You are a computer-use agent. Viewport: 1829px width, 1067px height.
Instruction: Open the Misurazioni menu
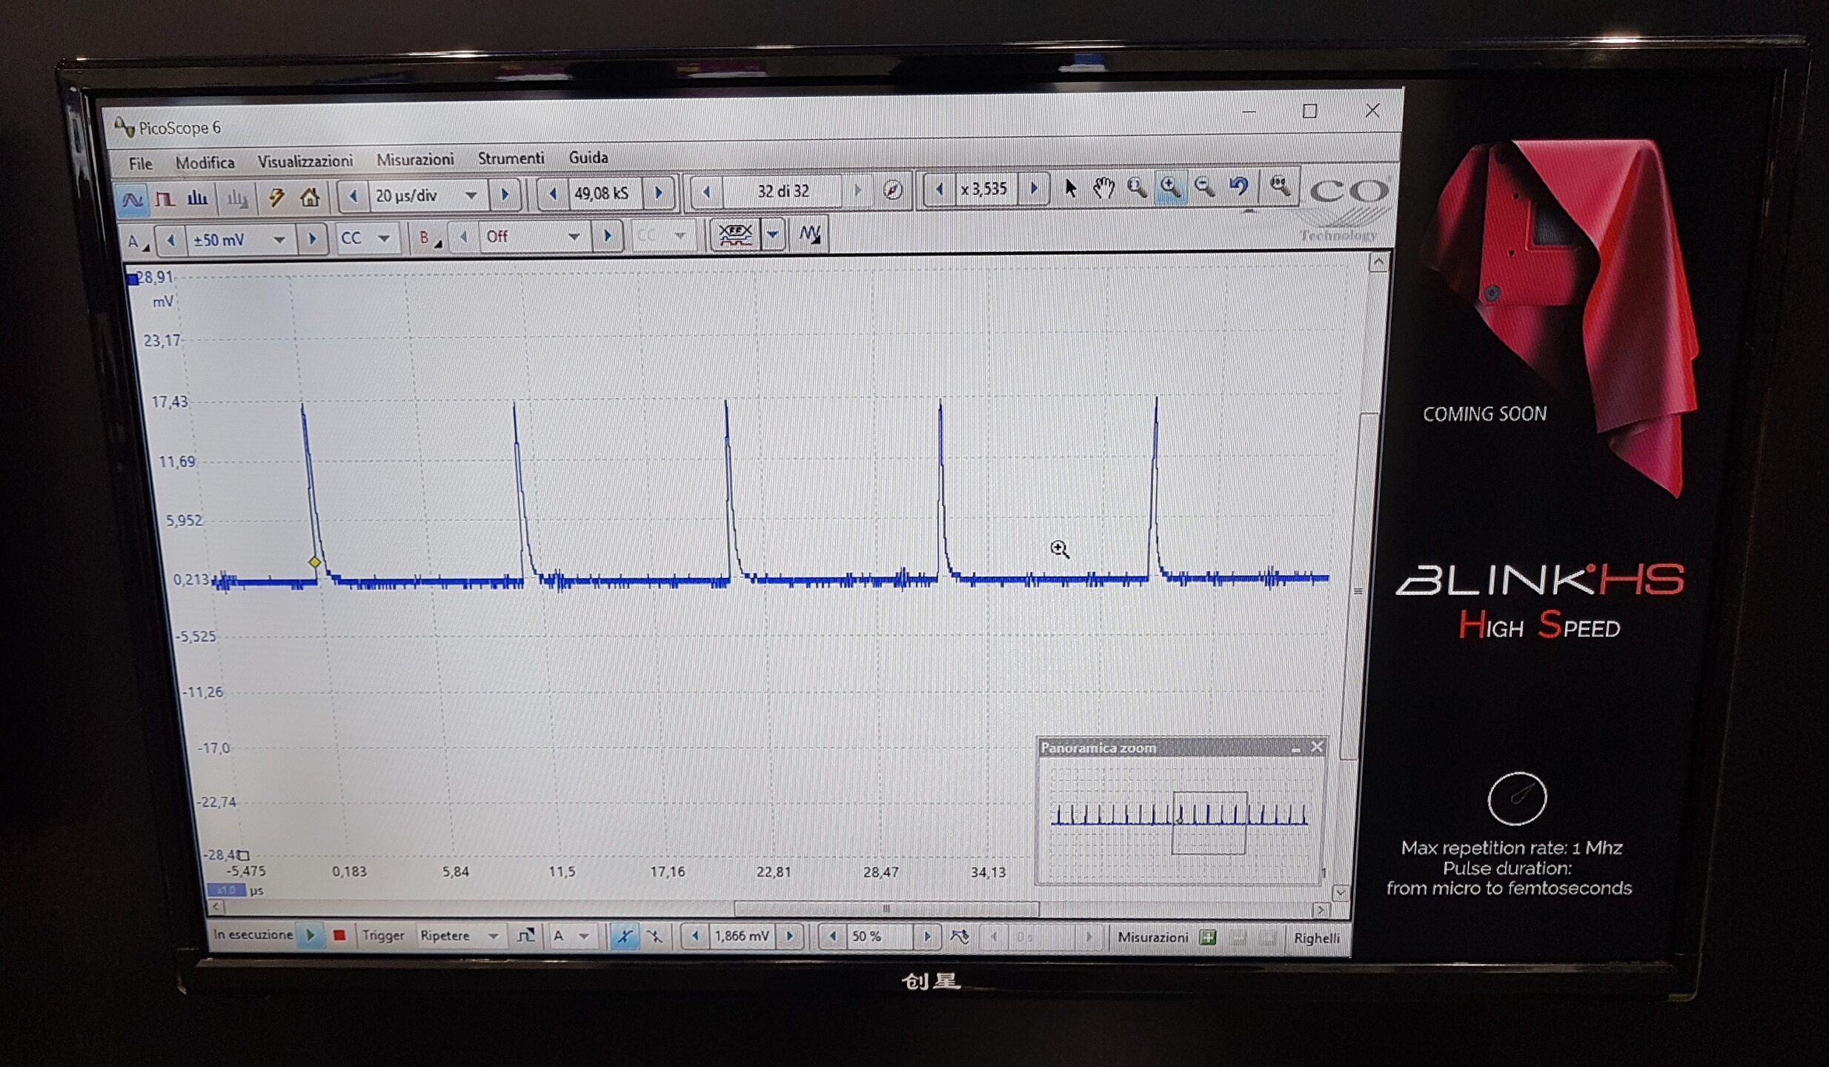[415, 160]
